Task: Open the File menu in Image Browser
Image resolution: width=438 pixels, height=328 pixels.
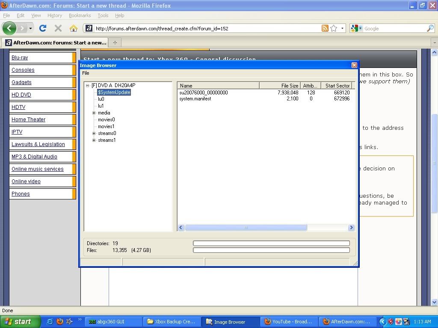Action: tap(86, 73)
